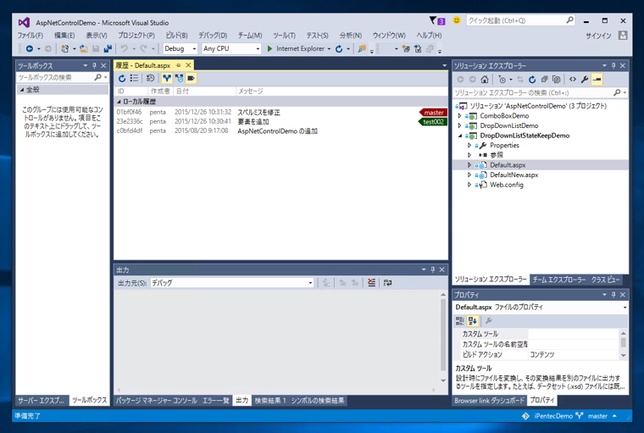Open Properties wrench icon in Solution Explorer toolbar
644x433 pixels.
coord(585,80)
